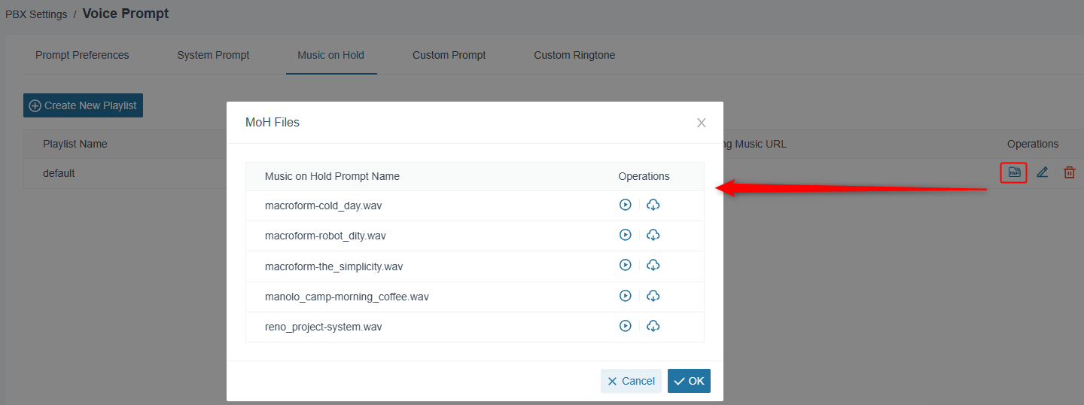
Task: Edit the default playlist pencil icon
Action: pyautogui.click(x=1043, y=172)
